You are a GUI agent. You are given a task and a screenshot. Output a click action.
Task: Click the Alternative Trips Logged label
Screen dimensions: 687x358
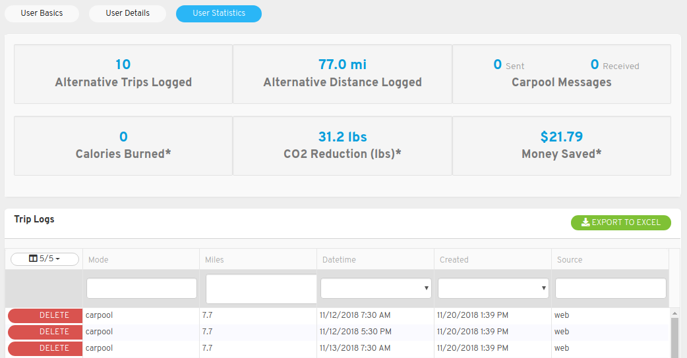123,82
